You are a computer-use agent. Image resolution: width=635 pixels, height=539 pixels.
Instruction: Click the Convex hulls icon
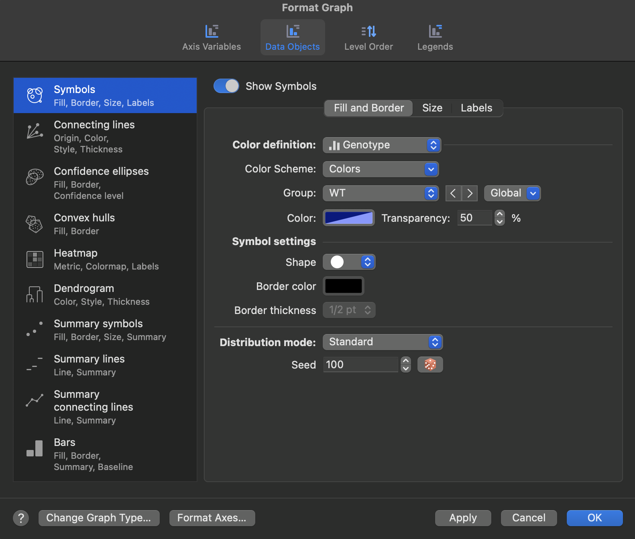(35, 224)
